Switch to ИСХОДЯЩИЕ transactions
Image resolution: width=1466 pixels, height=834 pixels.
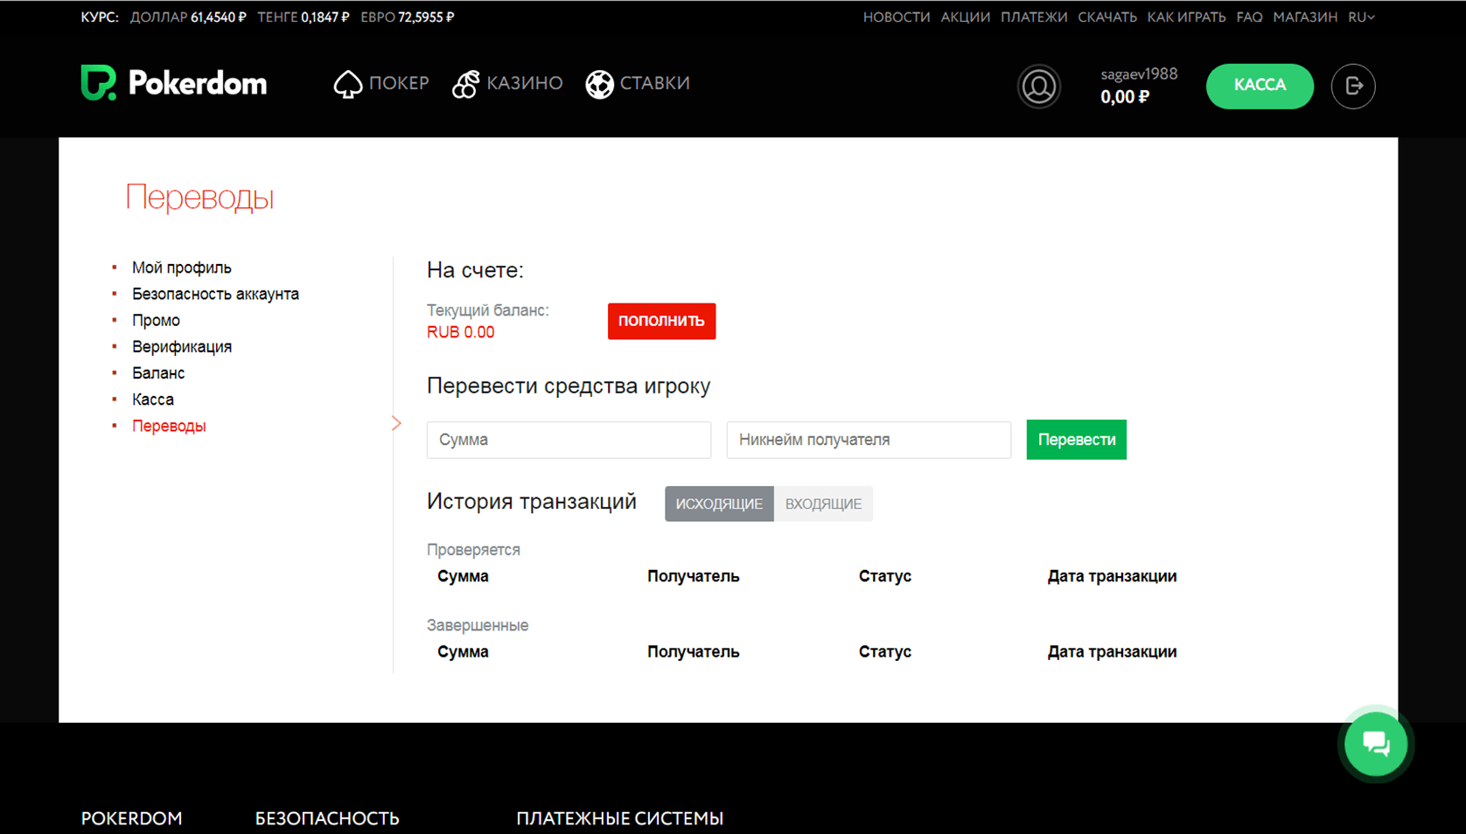click(719, 504)
